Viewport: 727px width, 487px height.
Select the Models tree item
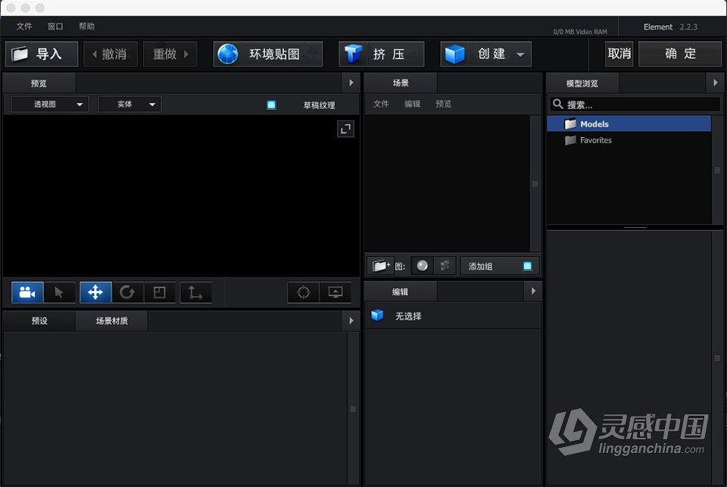[629, 124]
